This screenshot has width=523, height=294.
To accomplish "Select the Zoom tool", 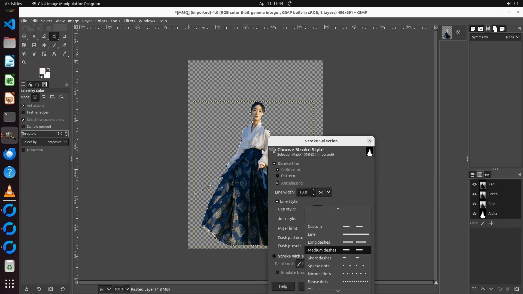I will (x=24, y=62).
